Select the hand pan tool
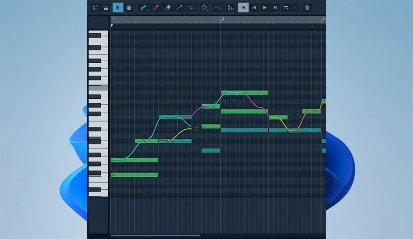 coord(129,7)
